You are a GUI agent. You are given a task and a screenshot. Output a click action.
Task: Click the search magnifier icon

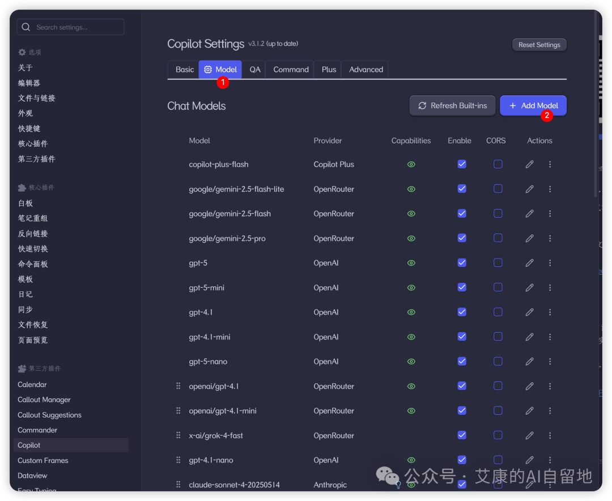coord(26,27)
